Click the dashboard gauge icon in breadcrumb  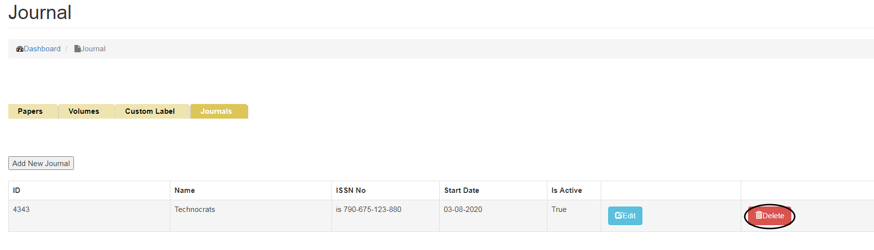click(20, 49)
